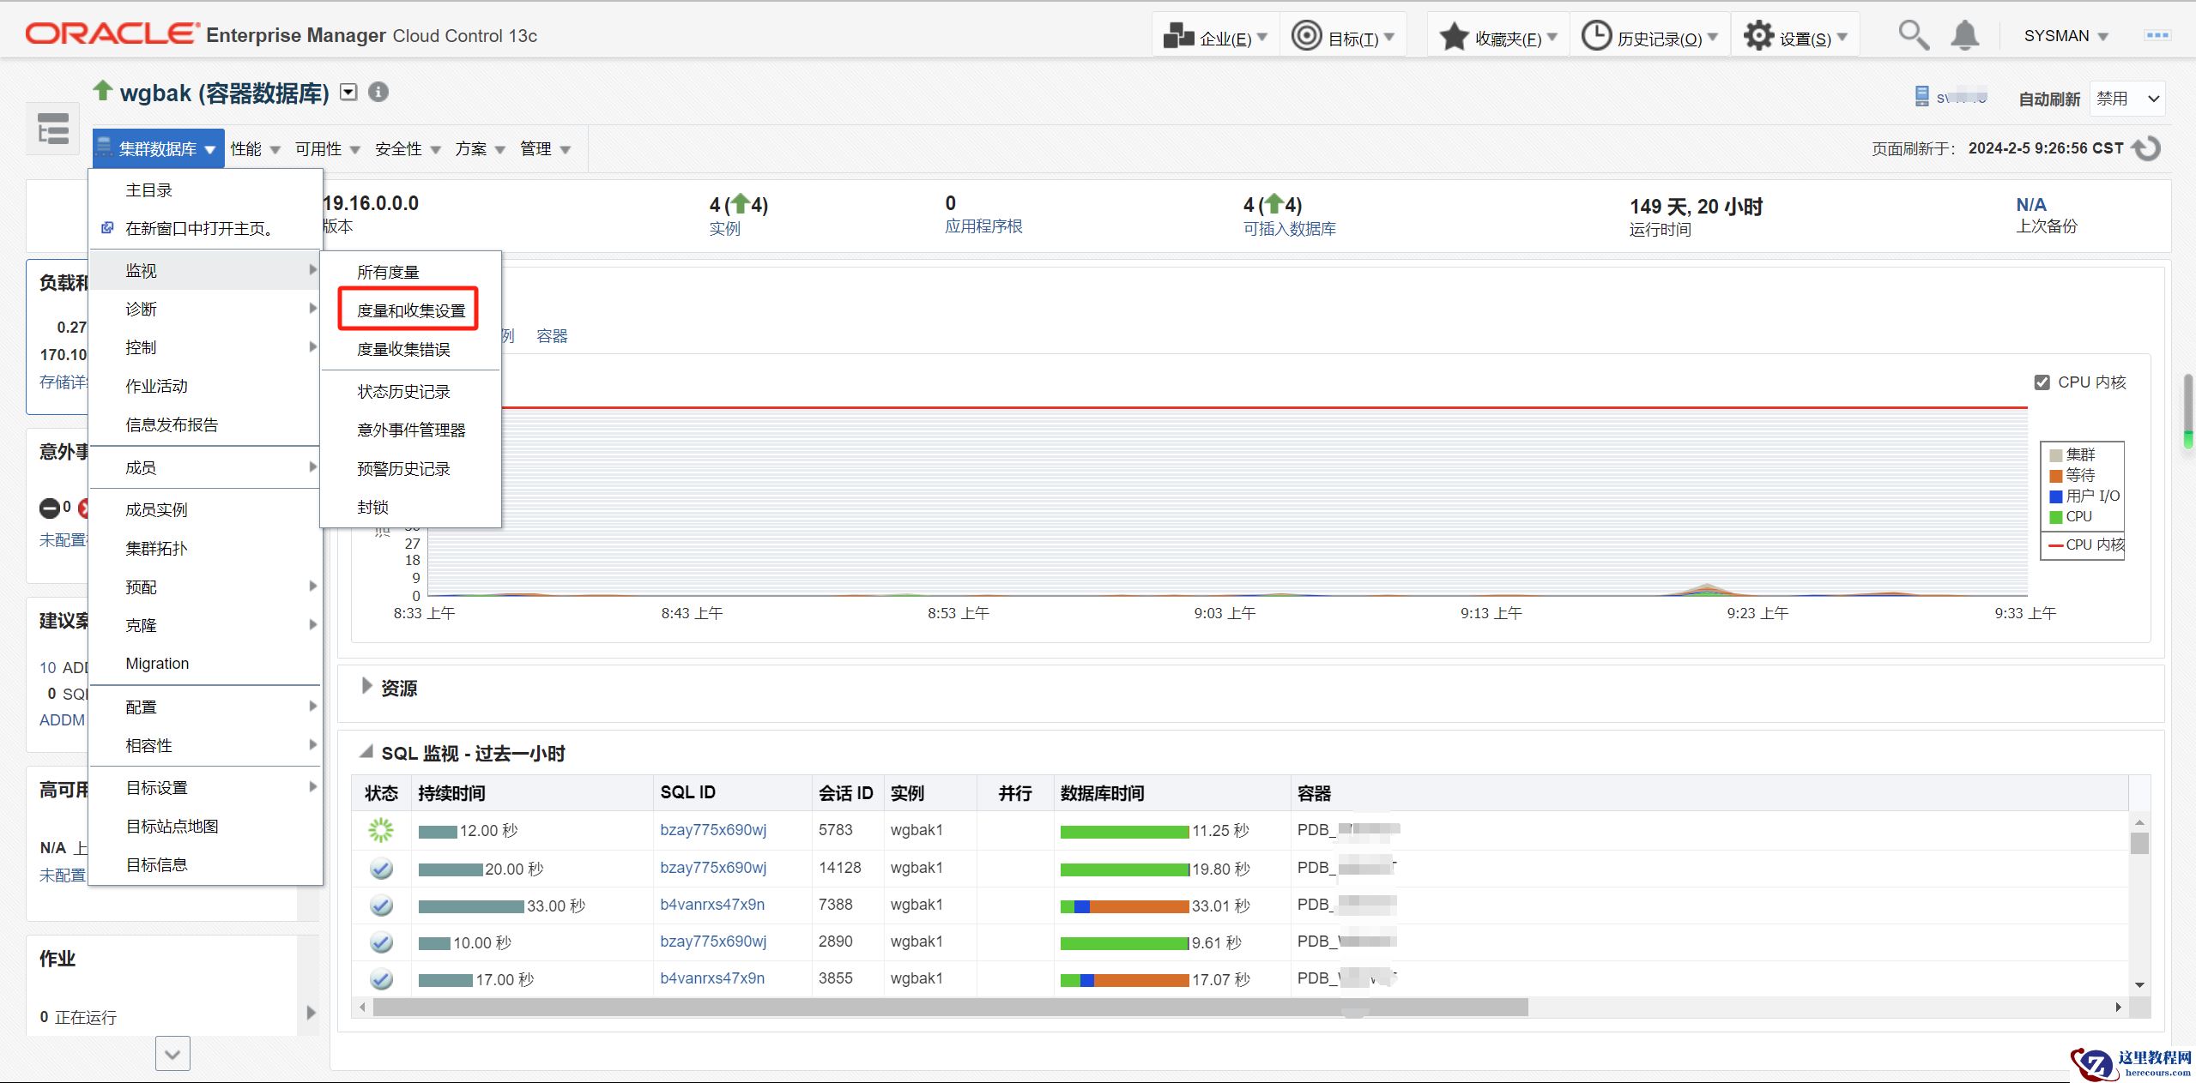Uncheck the CPU 内核 checkbox

pyautogui.click(x=2042, y=382)
